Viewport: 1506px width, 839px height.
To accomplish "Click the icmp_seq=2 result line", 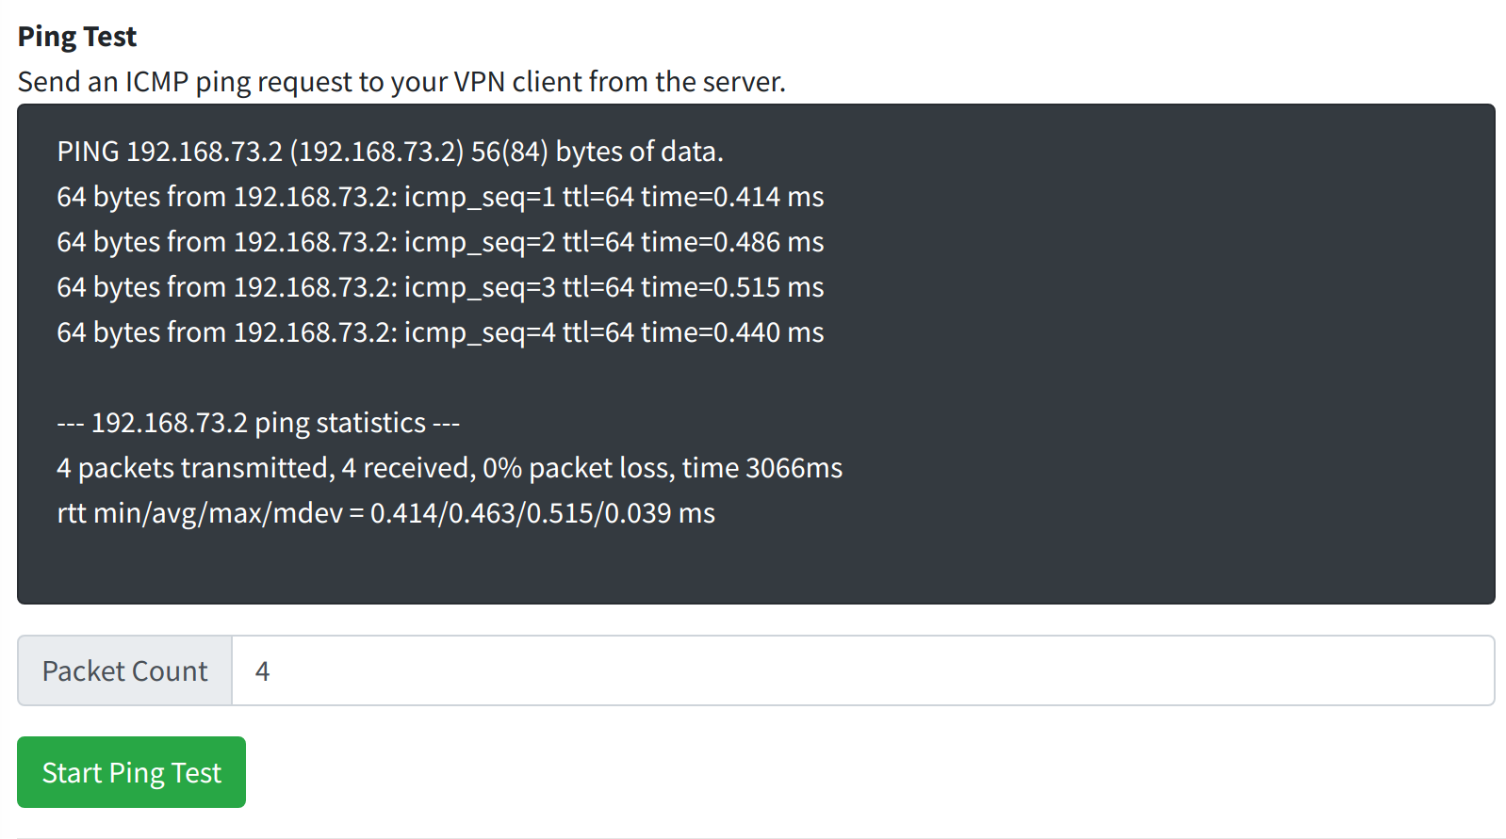I will (440, 242).
